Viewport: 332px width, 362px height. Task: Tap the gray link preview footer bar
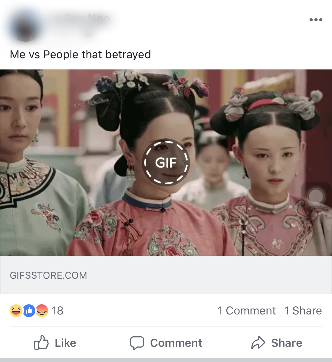[x=166, y=275]
